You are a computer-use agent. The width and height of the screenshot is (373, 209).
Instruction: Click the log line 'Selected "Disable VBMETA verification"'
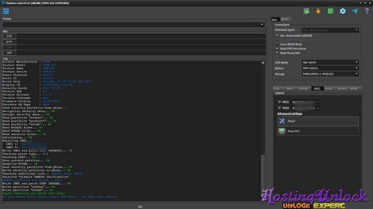pyautogui.click(x=36, y=177)
